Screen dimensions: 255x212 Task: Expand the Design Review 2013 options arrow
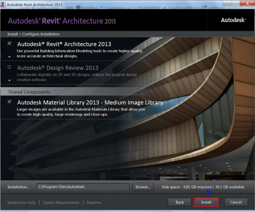(x=10, y=80)
